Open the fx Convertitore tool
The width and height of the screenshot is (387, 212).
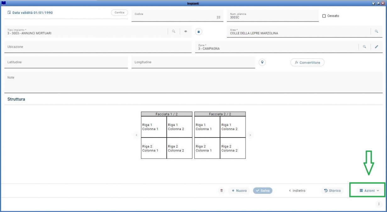[307, 63]
